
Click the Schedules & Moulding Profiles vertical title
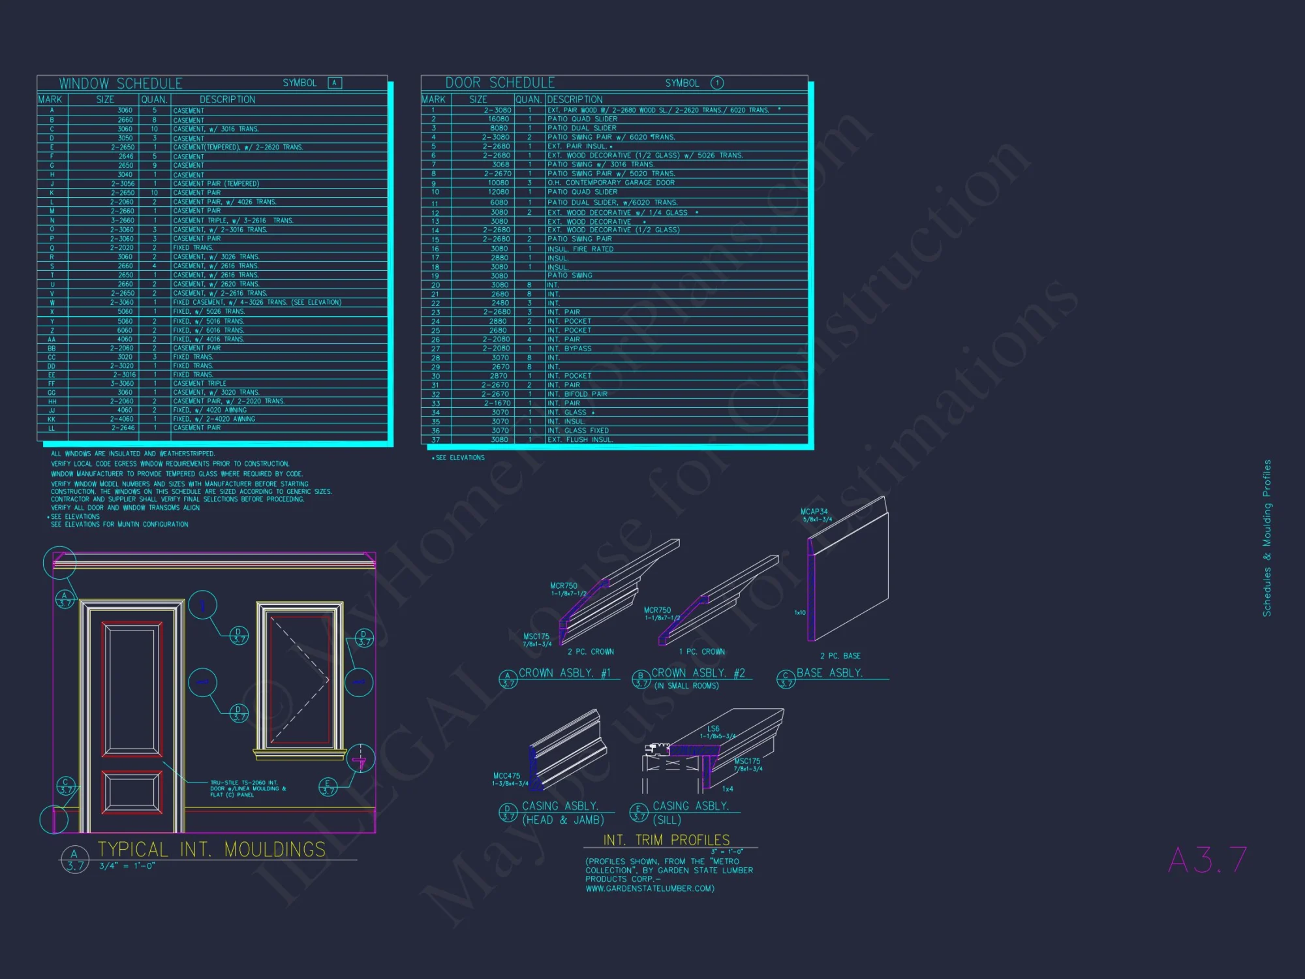pos(1267,538)
